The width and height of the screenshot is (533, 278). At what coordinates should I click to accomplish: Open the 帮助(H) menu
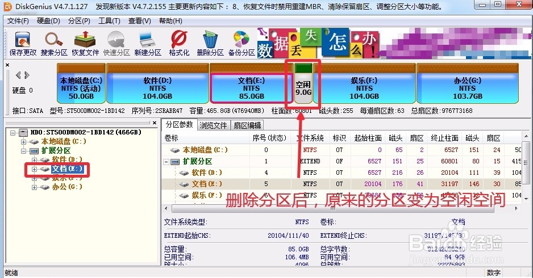coord(170,20)
